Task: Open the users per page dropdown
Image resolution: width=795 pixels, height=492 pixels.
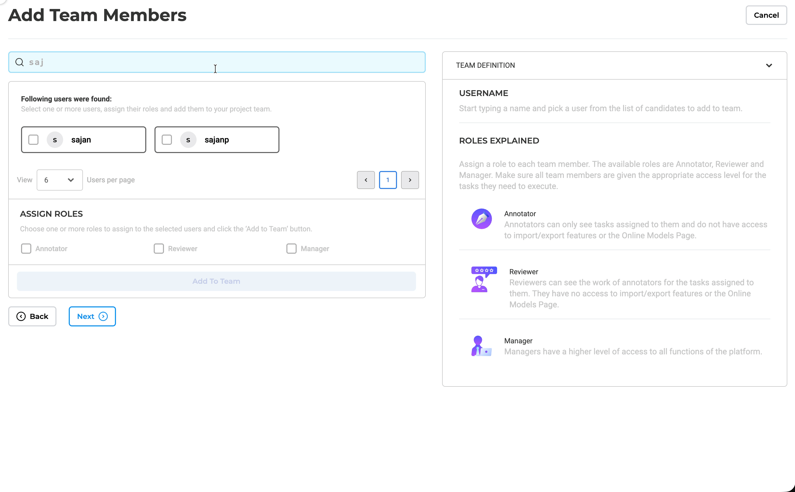Action: (60, 180)
